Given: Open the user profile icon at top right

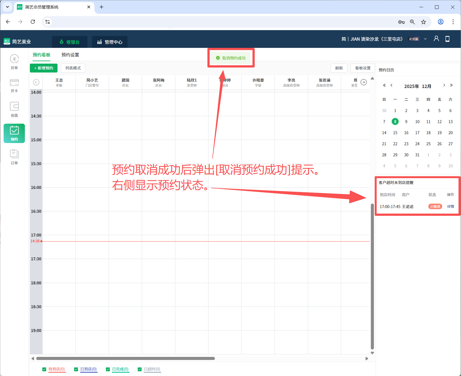Looking at the screenshot, I should 436,39.
